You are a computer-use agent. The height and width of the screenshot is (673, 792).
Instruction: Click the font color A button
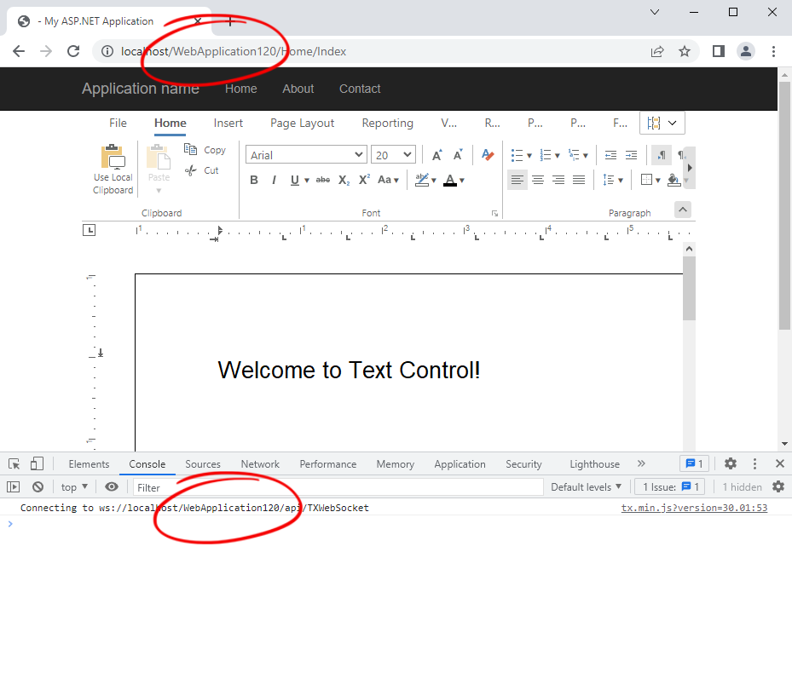(450, 181)
